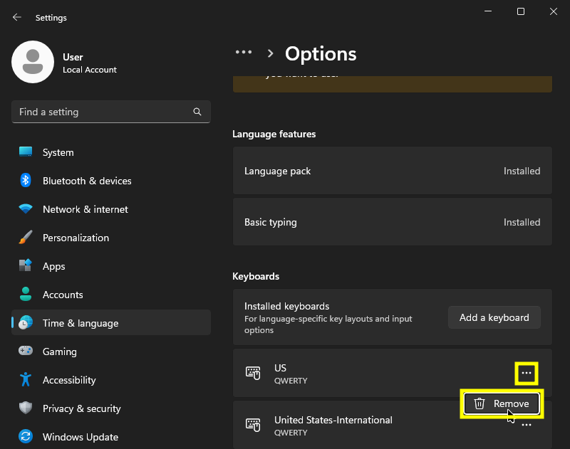The image size is (570, 449).
Task: Open Apps using its sidebar icon
Action: click(x=26, y=266)
